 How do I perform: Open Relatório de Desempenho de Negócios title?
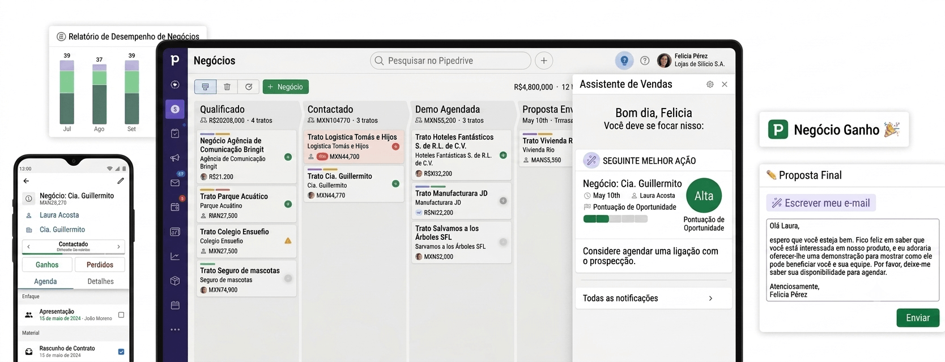[x=134, y=37]
